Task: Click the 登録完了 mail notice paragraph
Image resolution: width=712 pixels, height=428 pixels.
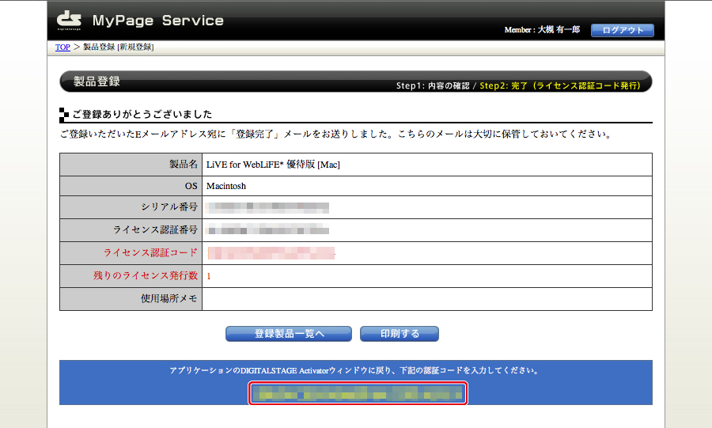Action: (336, 134)
